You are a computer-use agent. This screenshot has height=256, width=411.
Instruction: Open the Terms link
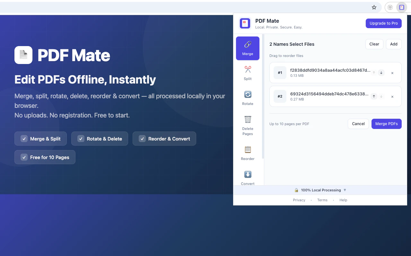(322, 200)
